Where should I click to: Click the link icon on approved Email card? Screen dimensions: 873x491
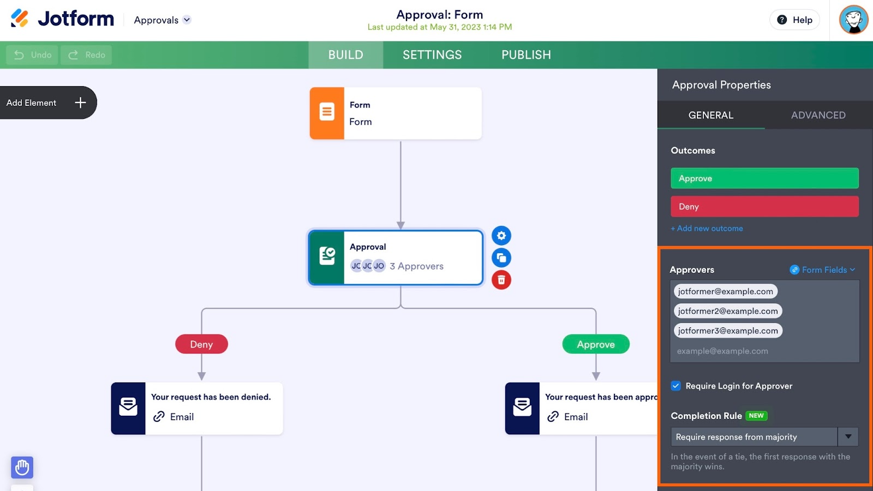[x=553, y=417]
